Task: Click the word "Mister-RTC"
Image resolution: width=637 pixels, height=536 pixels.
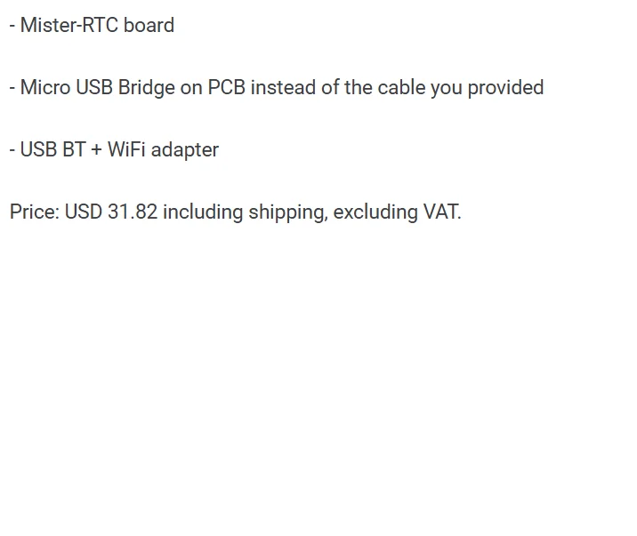Action: (69, 26)
